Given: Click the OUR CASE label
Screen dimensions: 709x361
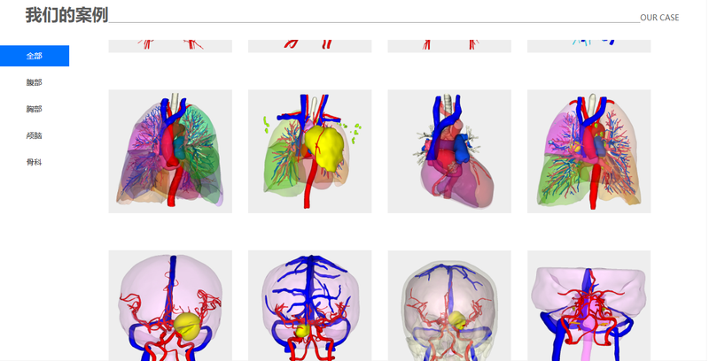Looking at the screenshot, I should click(x=659, y=18).
